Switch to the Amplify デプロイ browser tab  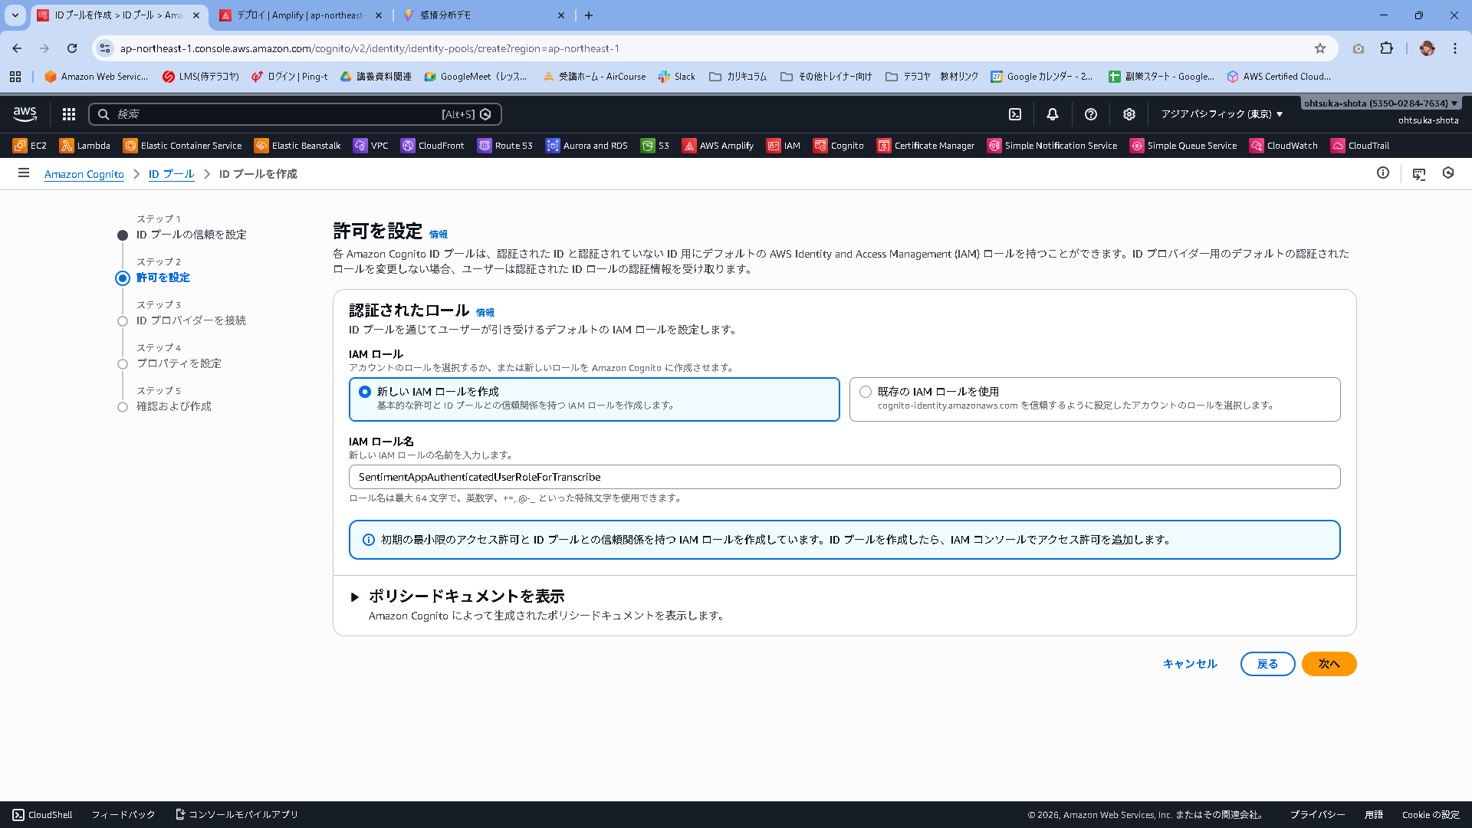299,15
